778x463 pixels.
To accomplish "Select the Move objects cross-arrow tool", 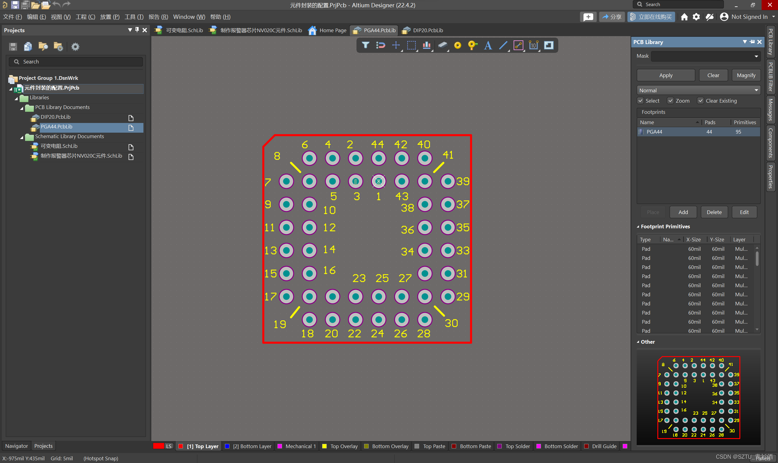I will coord(396,45).
